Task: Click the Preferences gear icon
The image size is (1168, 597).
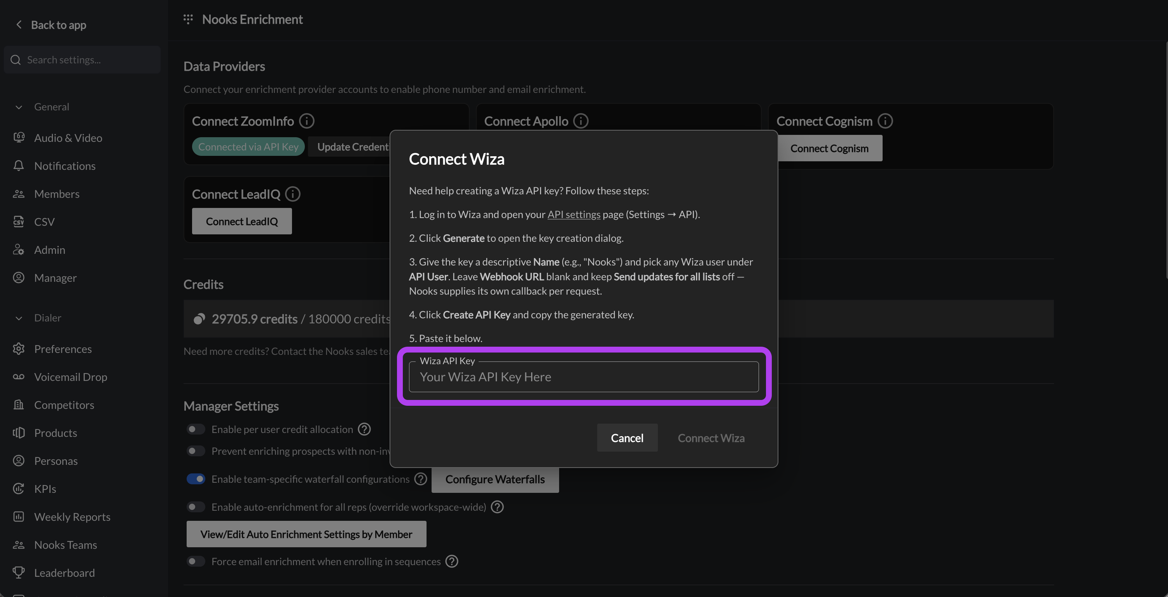Action: point(19,349)
